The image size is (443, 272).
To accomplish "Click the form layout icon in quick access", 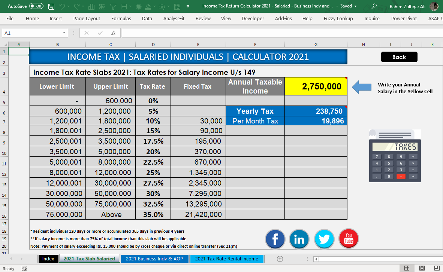I will click(177, 6).
